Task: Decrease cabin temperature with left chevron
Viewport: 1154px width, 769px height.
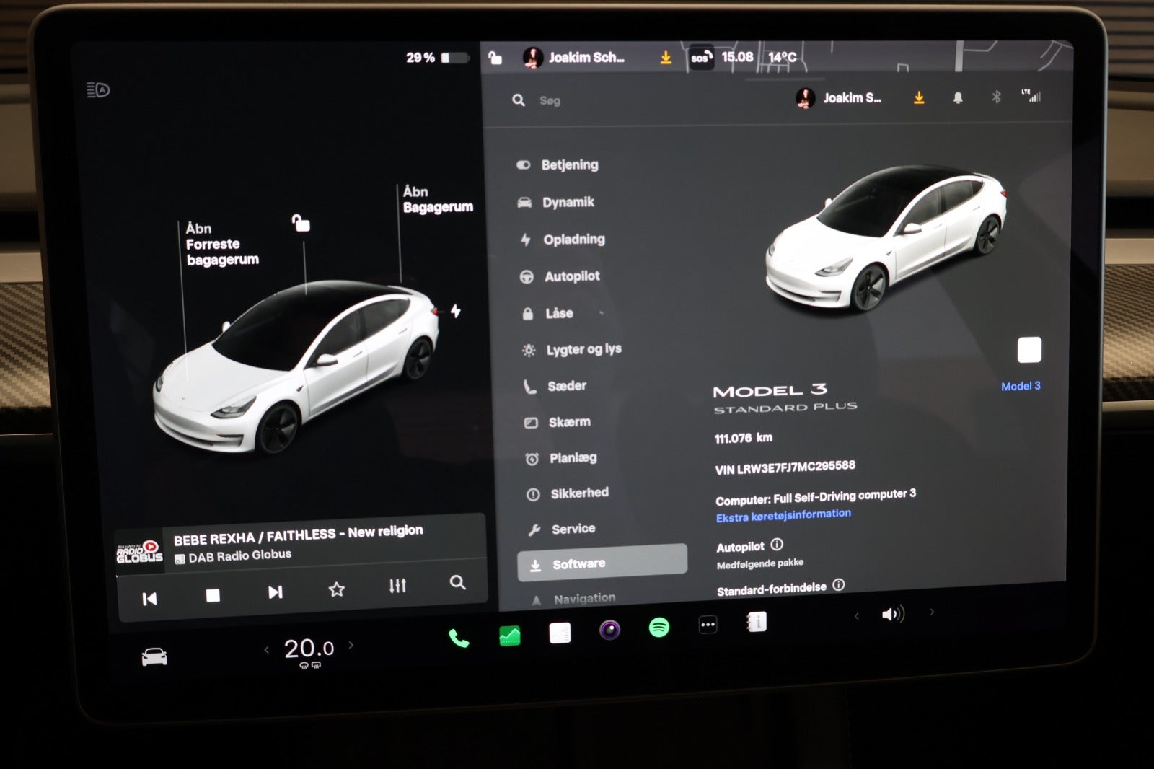Action: click(267, 649)
